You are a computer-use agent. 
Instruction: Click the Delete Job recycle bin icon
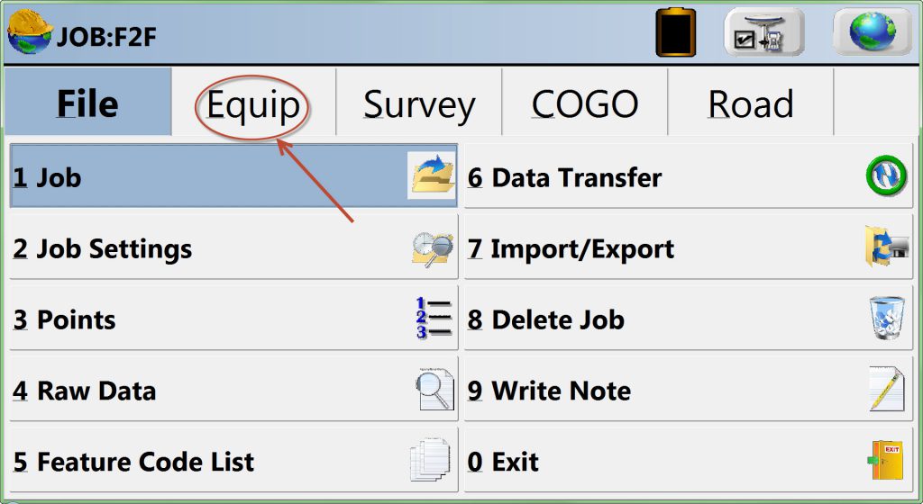coord(887,318)
